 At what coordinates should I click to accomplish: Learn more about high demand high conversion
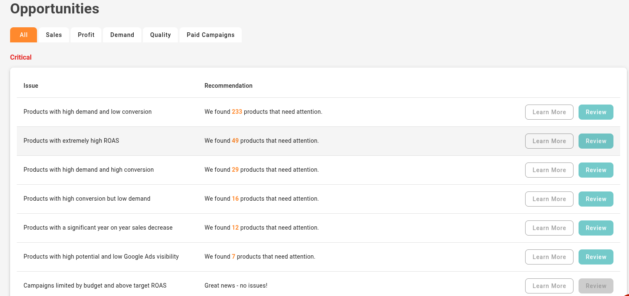[x=549, y=170]
